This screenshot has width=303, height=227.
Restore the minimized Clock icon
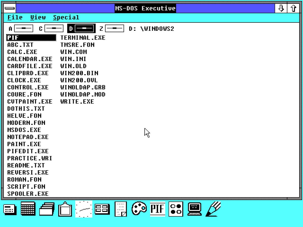coord(84,209)
